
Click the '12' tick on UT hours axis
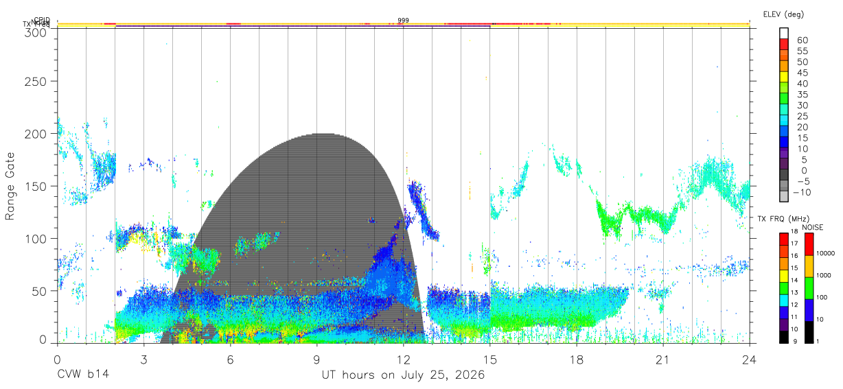click(403, 359)
